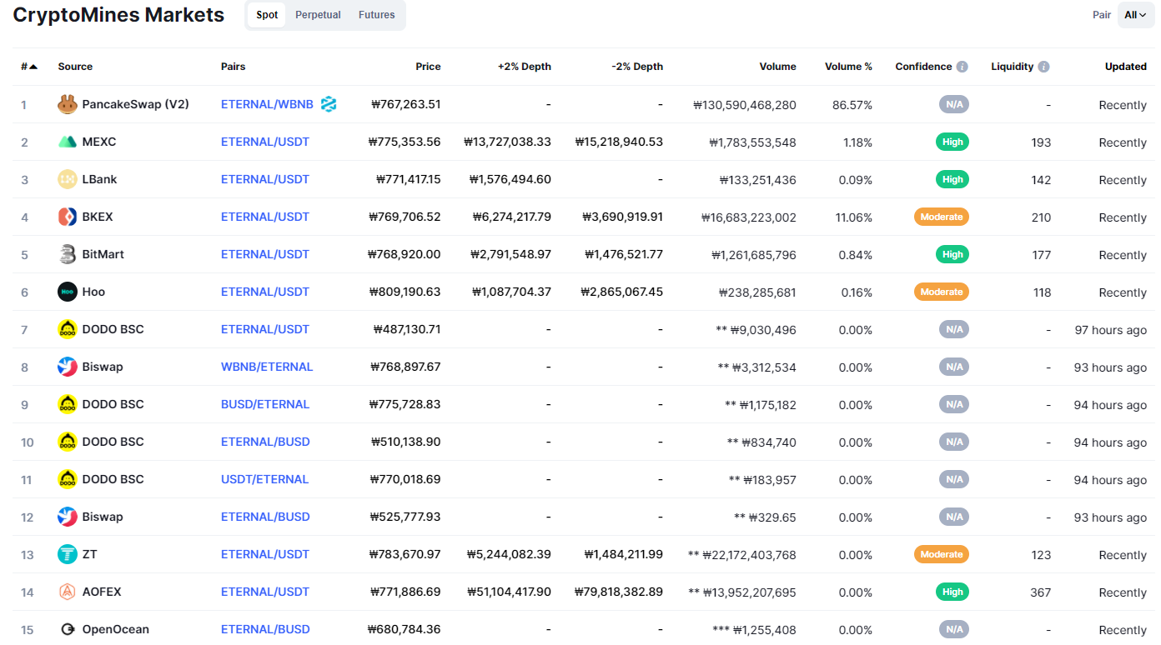The width and height of the screenshot is (1161, 645).
Task: Sort by the +2% Depth header
Action: (525, 67)
